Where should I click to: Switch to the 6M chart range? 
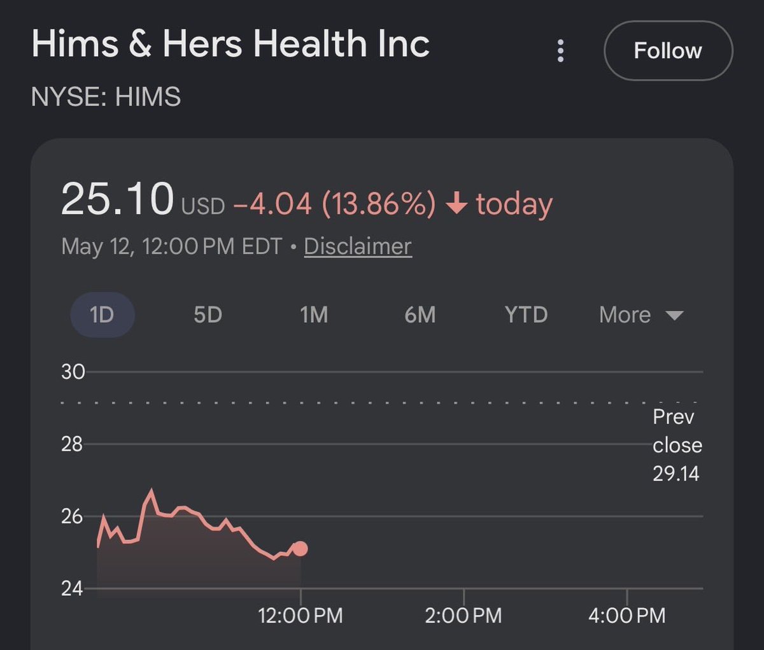(420, 314)
